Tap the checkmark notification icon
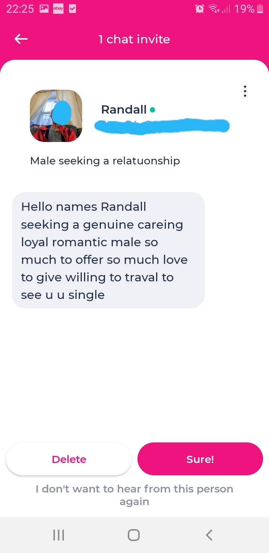The width and height of the screenshot is (269, 553). [x=72, y=9]
